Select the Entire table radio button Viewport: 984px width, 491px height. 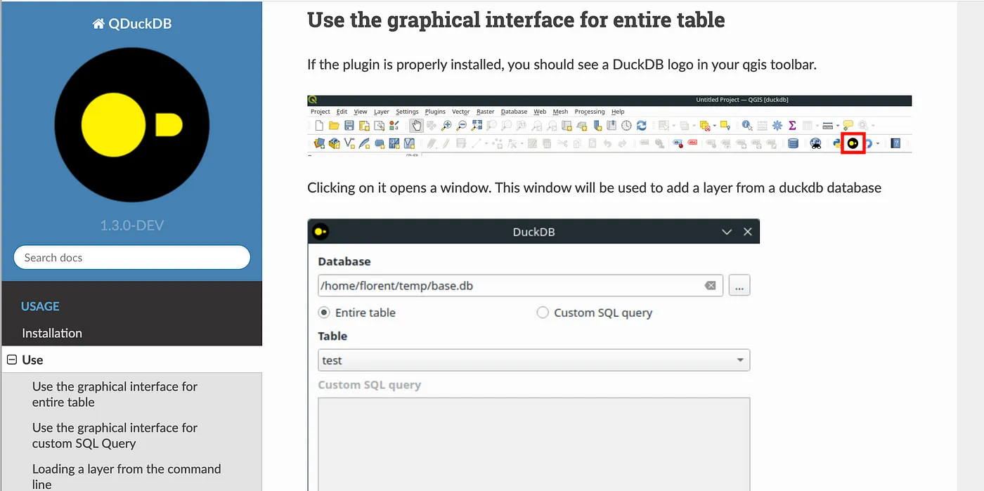pyautogui.click(x=324, y=313)
